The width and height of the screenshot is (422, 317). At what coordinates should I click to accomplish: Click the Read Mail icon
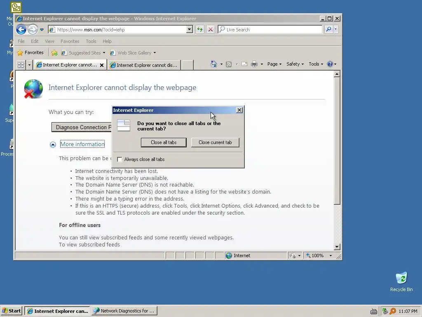coord(244,64)
